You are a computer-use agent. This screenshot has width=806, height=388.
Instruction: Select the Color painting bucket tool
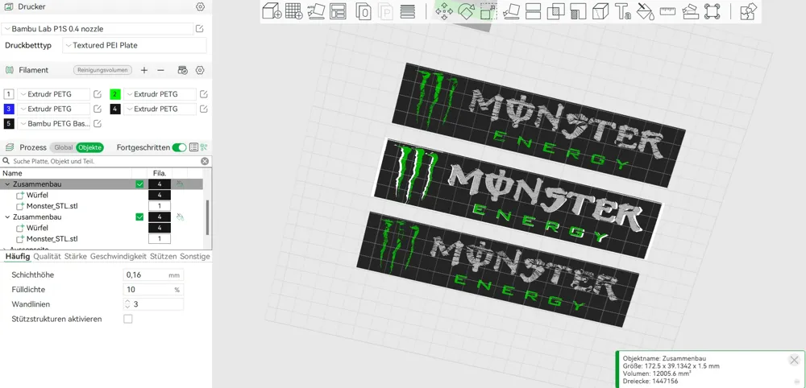coord(645,10)
